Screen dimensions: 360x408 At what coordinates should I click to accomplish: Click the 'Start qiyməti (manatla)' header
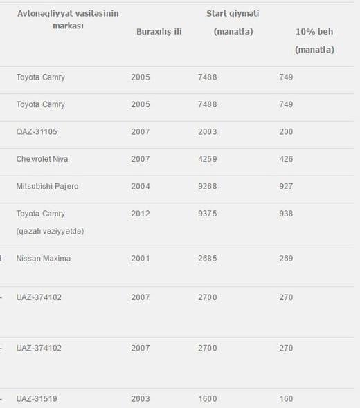click(x=233, y=23)
